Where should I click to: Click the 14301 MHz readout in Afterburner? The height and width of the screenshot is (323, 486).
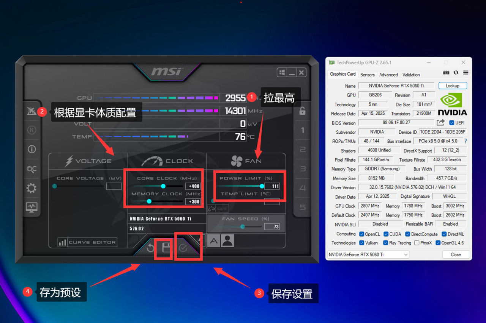point(235,111)
